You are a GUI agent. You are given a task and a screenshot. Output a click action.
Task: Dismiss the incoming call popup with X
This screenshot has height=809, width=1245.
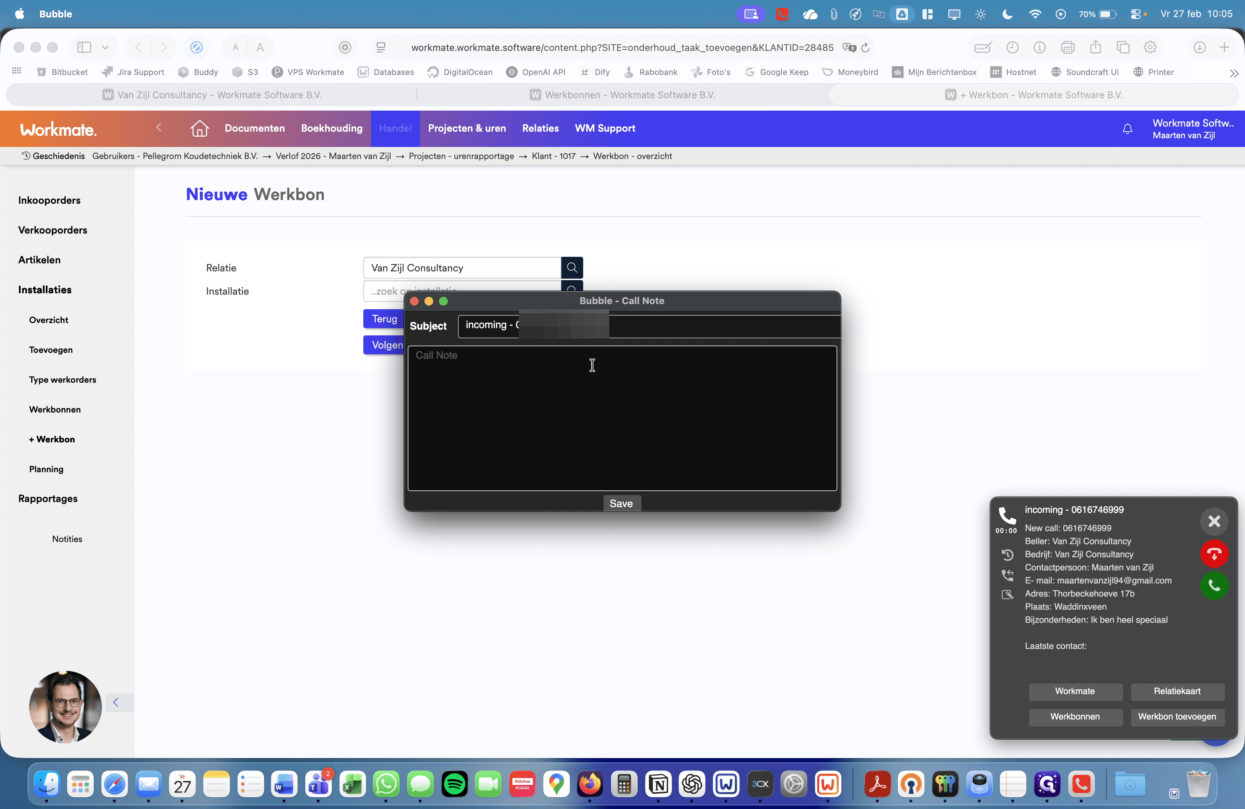pyautogui.click(x=1214, y=521)
